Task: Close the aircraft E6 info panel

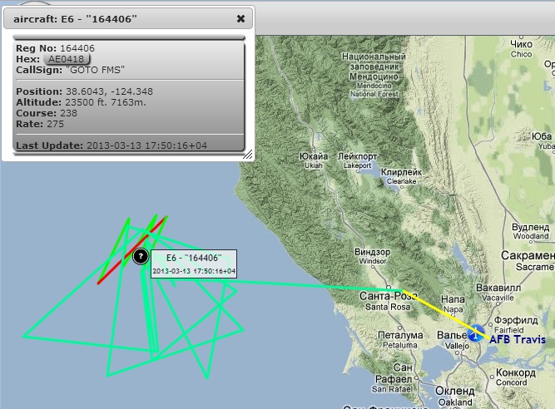Action: [240, 19]
